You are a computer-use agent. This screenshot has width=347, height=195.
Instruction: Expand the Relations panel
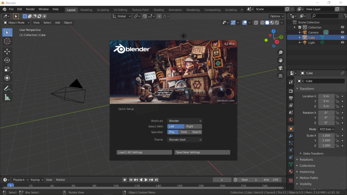[x=306, y=160]
